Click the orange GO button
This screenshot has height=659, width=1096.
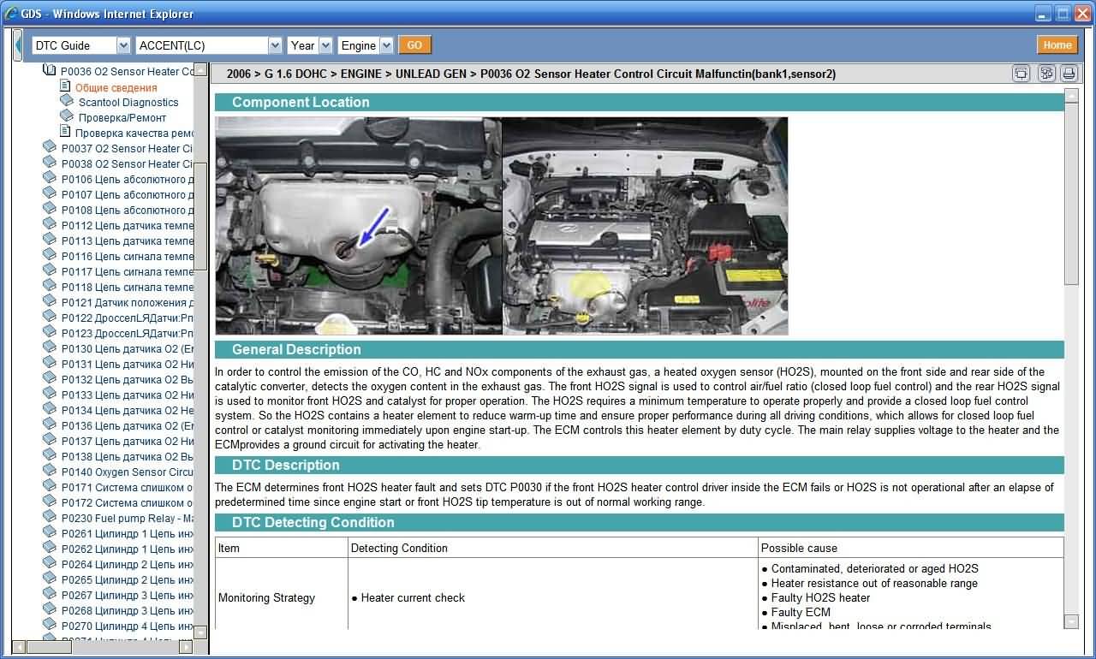tap(415, 45)
